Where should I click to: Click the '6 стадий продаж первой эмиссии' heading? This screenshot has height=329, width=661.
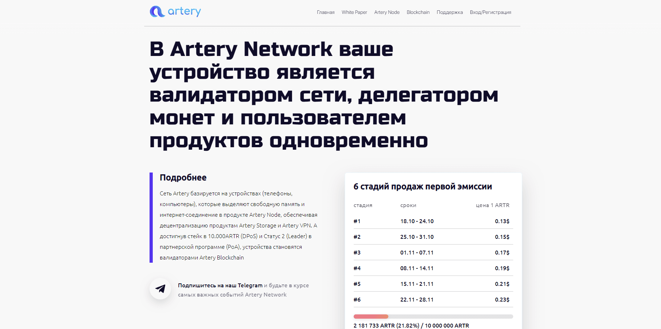click(423, 186)
